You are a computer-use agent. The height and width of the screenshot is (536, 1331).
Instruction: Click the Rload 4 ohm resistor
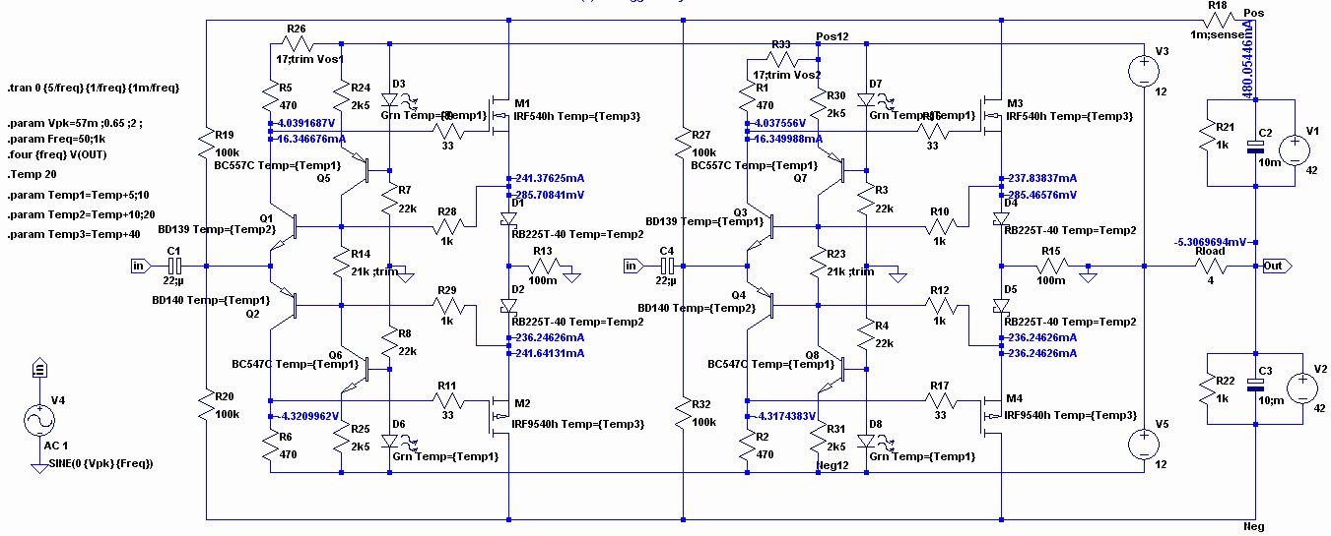point(1209,266)
